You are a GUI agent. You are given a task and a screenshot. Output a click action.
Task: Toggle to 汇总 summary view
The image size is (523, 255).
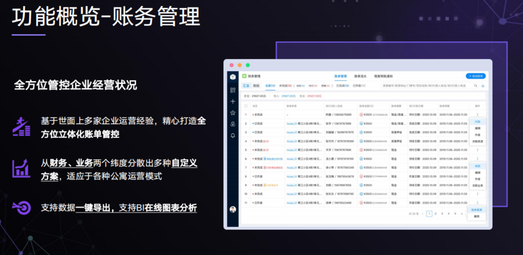[x=246, y=85]
